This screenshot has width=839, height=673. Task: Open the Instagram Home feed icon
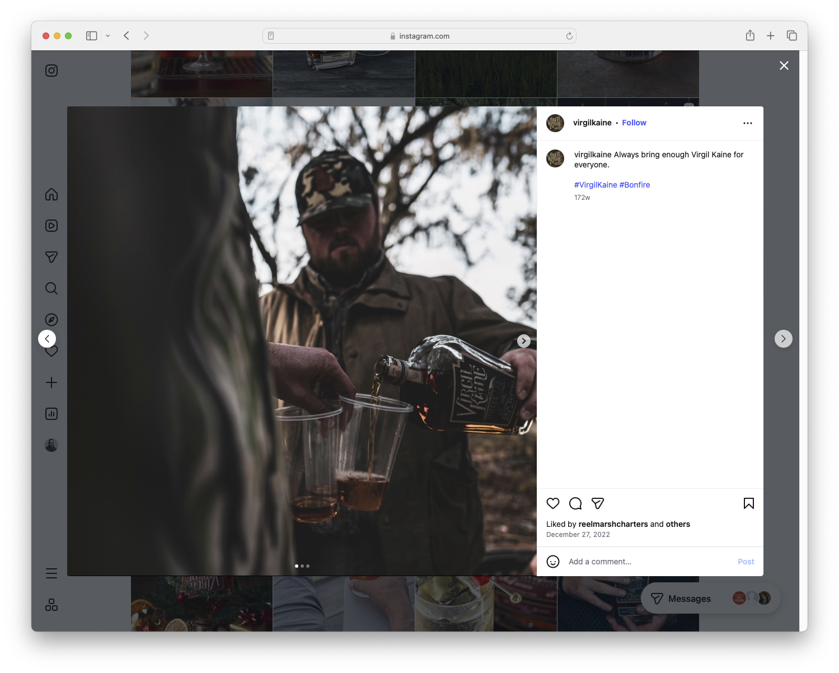coord(51,194)
